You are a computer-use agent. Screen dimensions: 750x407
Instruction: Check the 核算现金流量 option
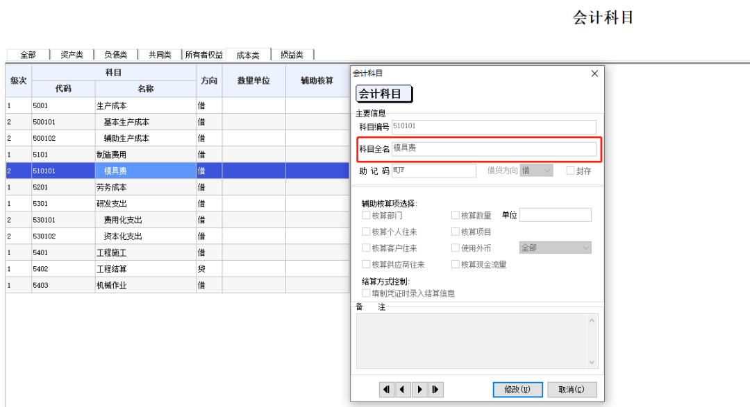(456, 264)
